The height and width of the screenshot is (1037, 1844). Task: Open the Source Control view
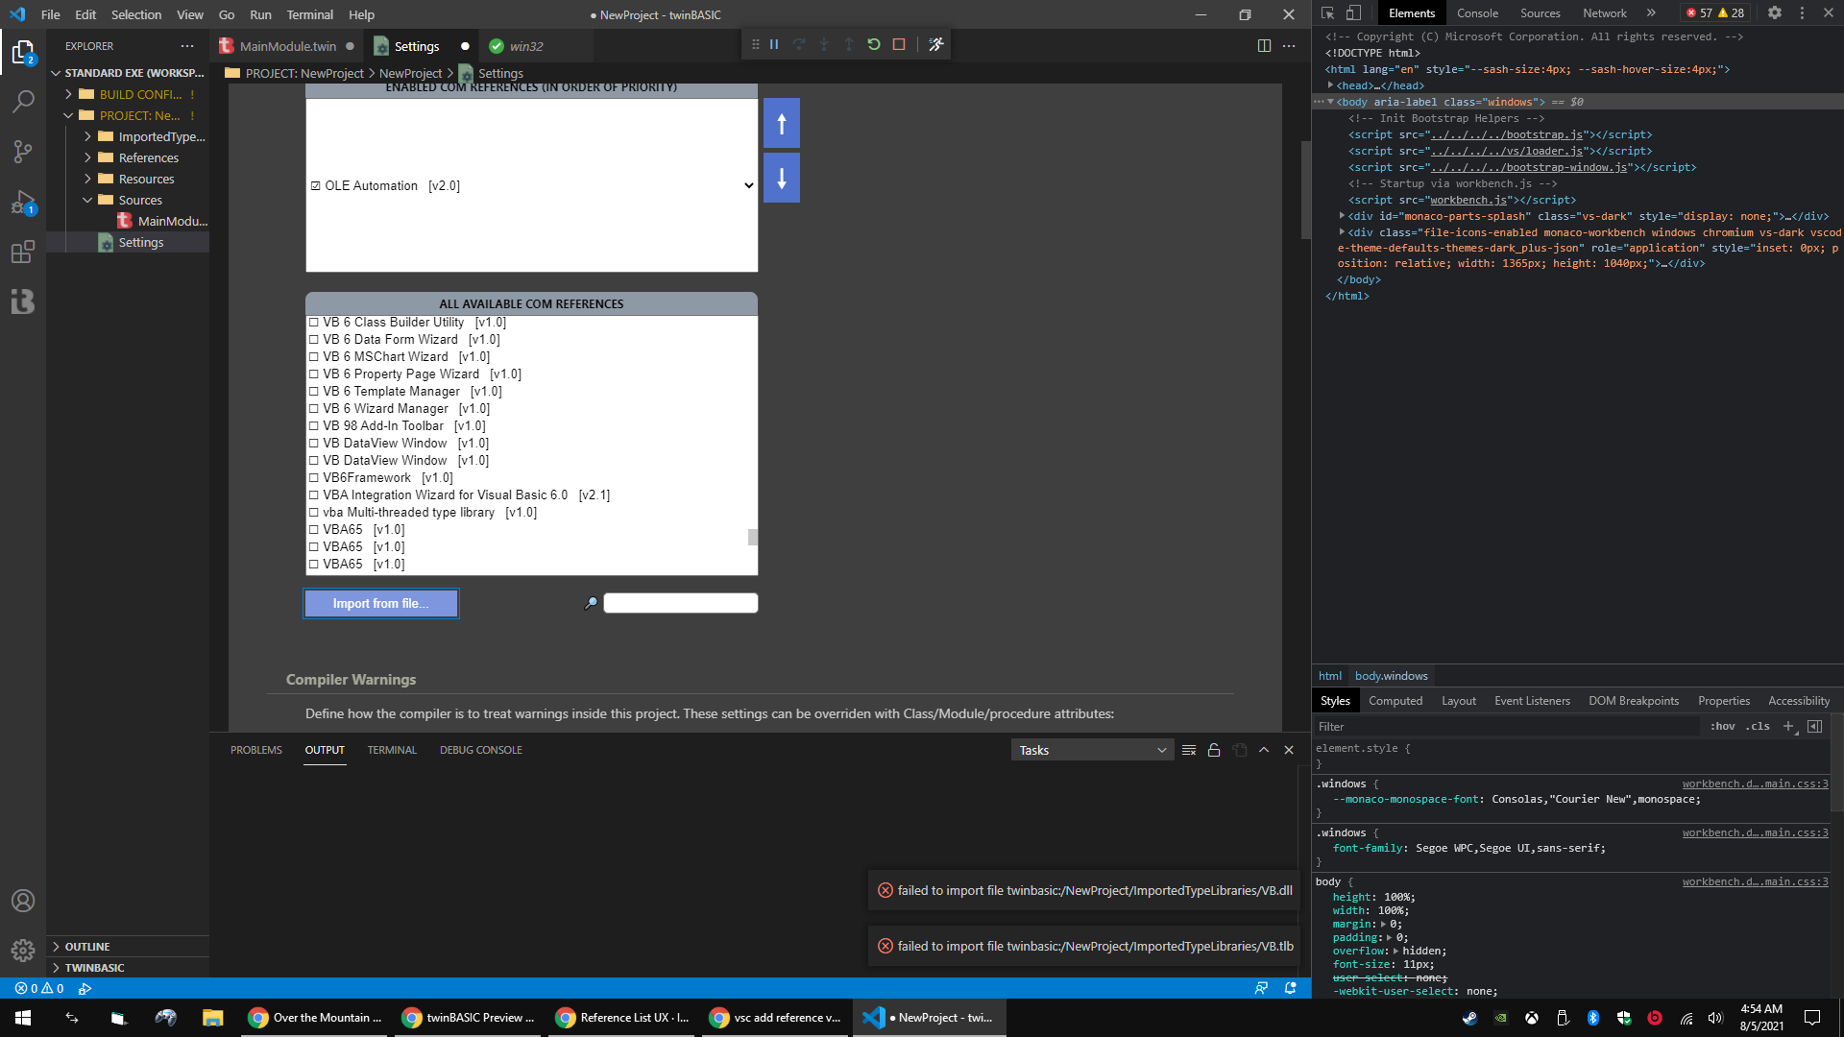click(23, 152)
